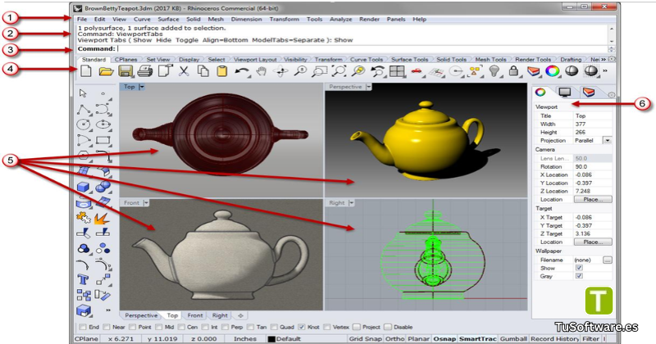This screenshot has height=344, width=656.
Task: Click the four-viewports layout icon
Action: 397,71
